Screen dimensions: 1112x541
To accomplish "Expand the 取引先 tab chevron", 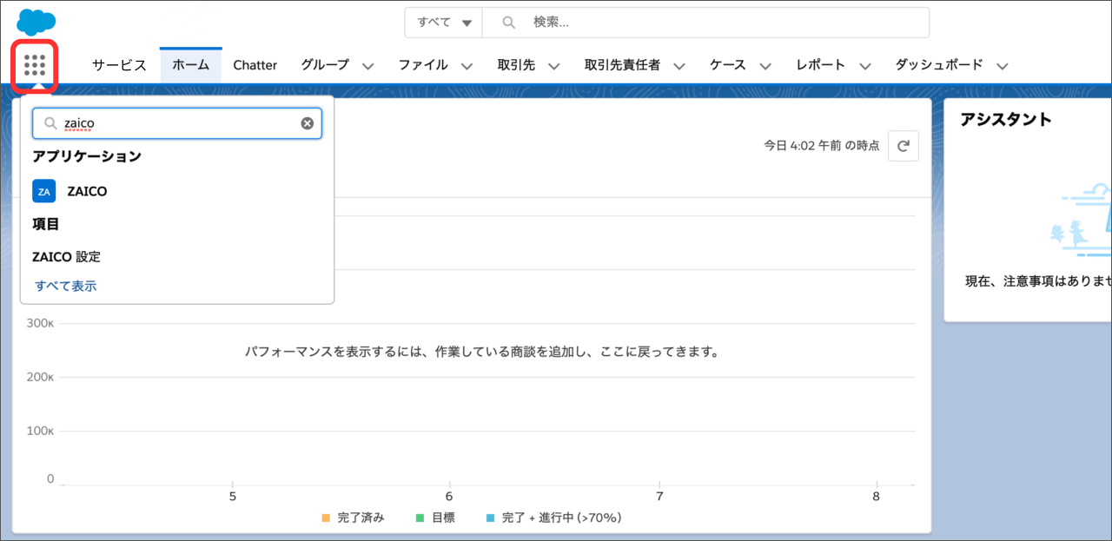I will (x=553, y=66).
